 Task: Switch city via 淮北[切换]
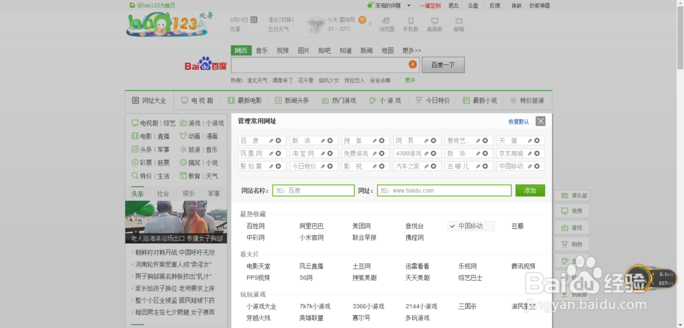pos(281,20)
